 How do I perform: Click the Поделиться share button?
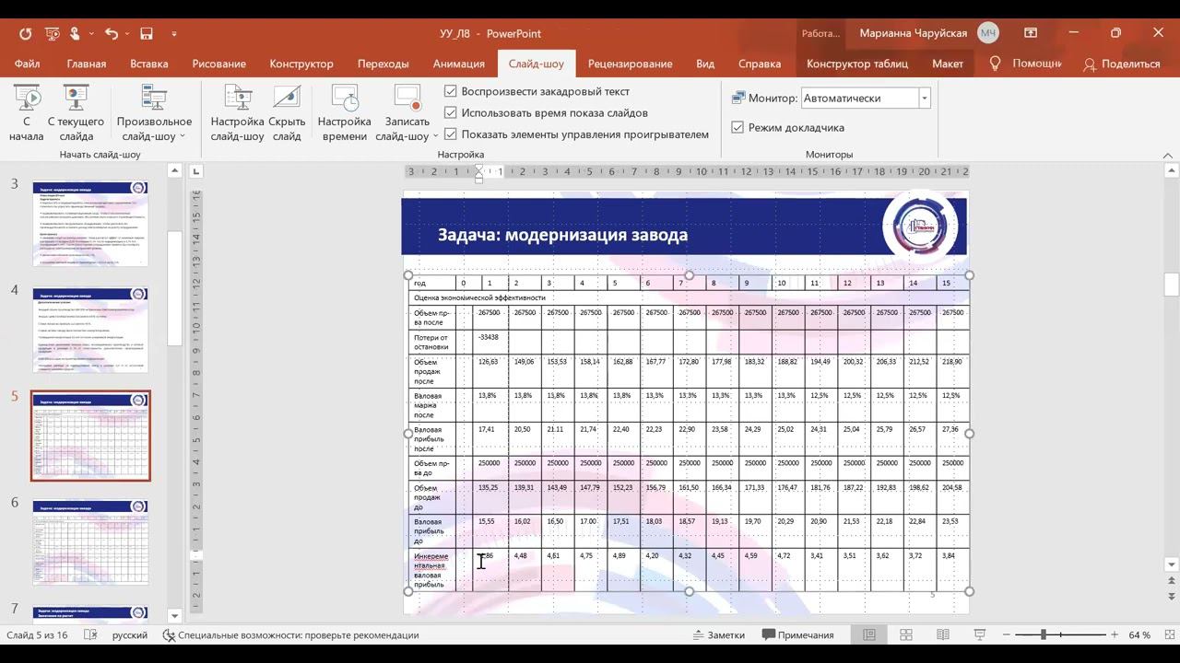tap(1121, 64)
